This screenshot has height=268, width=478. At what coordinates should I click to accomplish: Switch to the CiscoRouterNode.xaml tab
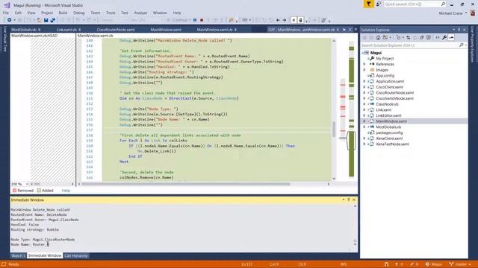point(116,30)
